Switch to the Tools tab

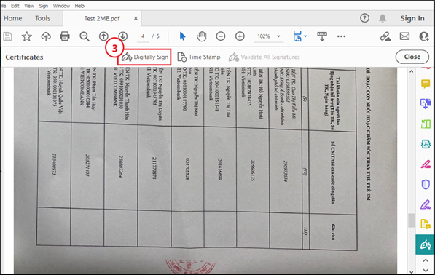point(43,19)
